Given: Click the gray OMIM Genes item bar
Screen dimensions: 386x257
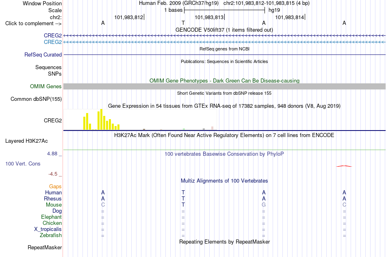Looking at the screenshot, I should (225, 87).
